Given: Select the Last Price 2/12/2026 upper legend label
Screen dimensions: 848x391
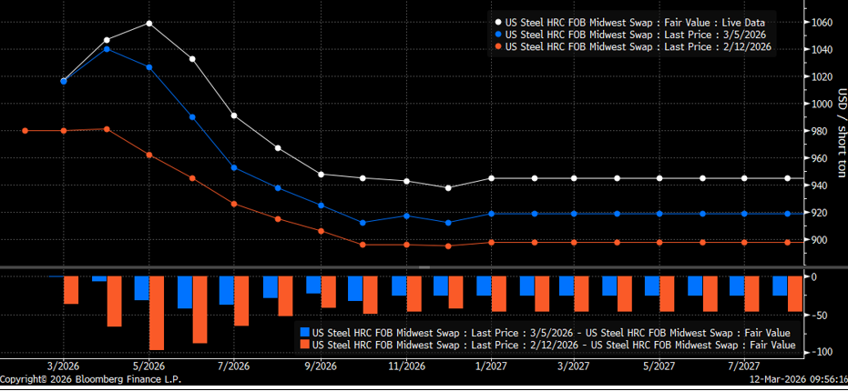Looking at the screenshot, I should click(x=639, y=45).
